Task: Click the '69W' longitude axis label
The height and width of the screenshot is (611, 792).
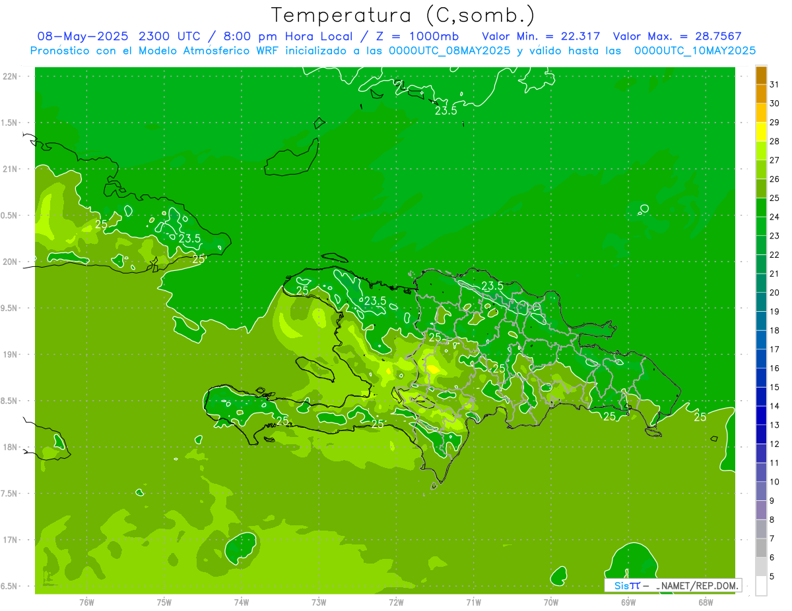Action: tap(628, 602)
